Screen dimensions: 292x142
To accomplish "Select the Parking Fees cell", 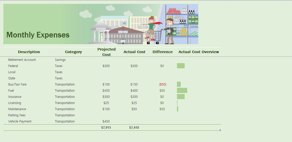I will tap(17, 115).
